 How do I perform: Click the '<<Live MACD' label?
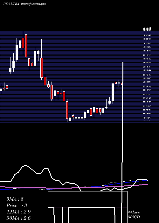coord(134,215)
